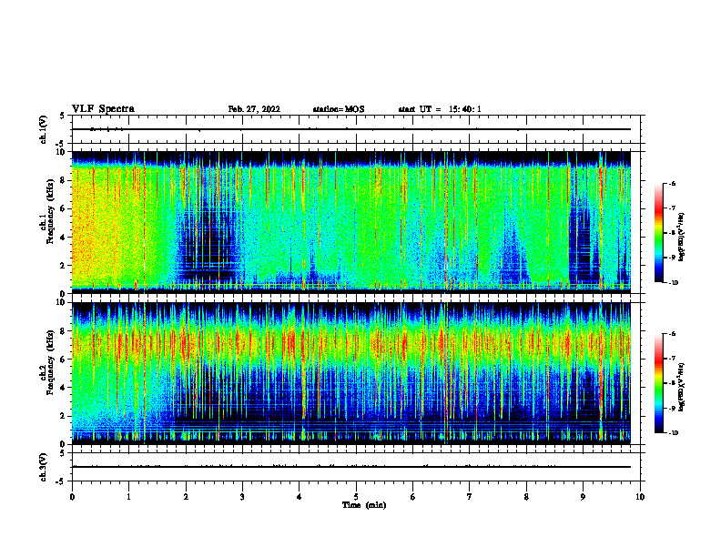Click the ch.1 voltage waveform trace panel
The image size is (721, 557).
tap(356, 129)
